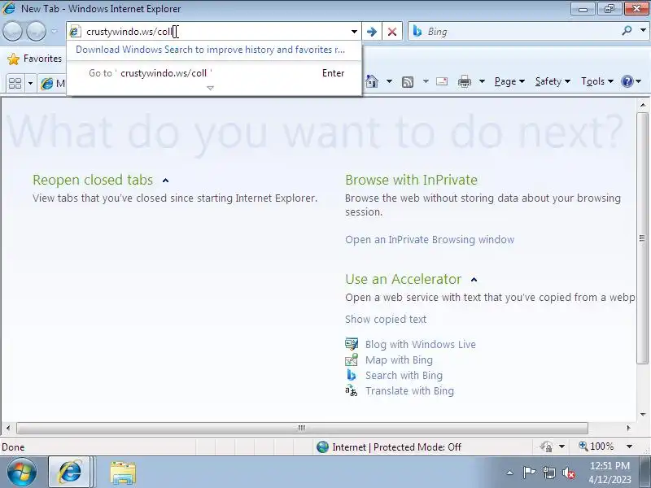The image size is (651, 488).
Task: Open the Safety menu
Action: tap(553, 81)
